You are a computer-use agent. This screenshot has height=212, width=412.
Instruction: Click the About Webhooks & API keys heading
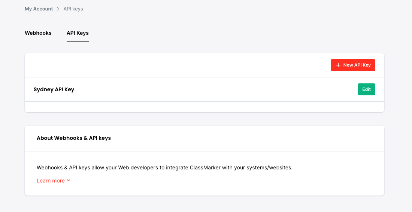pos(74,138)
